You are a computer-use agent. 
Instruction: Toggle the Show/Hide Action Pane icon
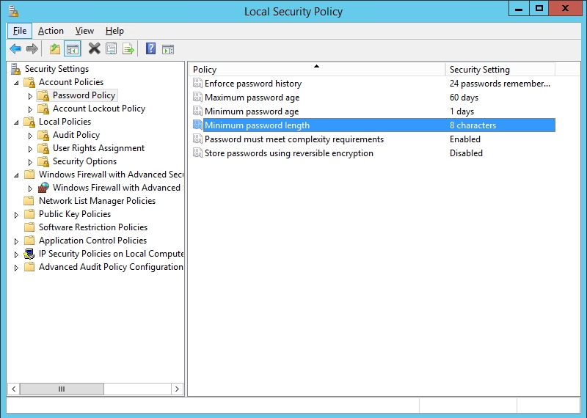click(x=168, y=49)
